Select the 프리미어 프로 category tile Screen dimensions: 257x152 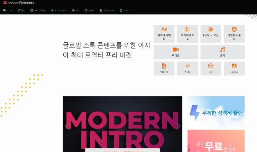coord(187,34)
